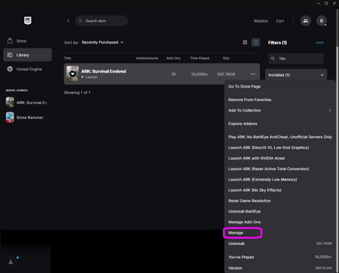Select Uninstall BattlEye
Screen dimensions: 339x273
[280, 212]
